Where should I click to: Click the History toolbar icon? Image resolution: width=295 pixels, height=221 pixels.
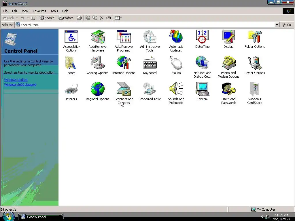(x=79, y=18)
